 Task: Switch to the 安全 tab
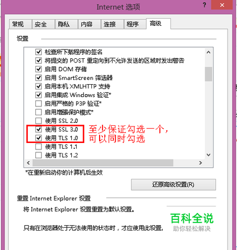43,24
